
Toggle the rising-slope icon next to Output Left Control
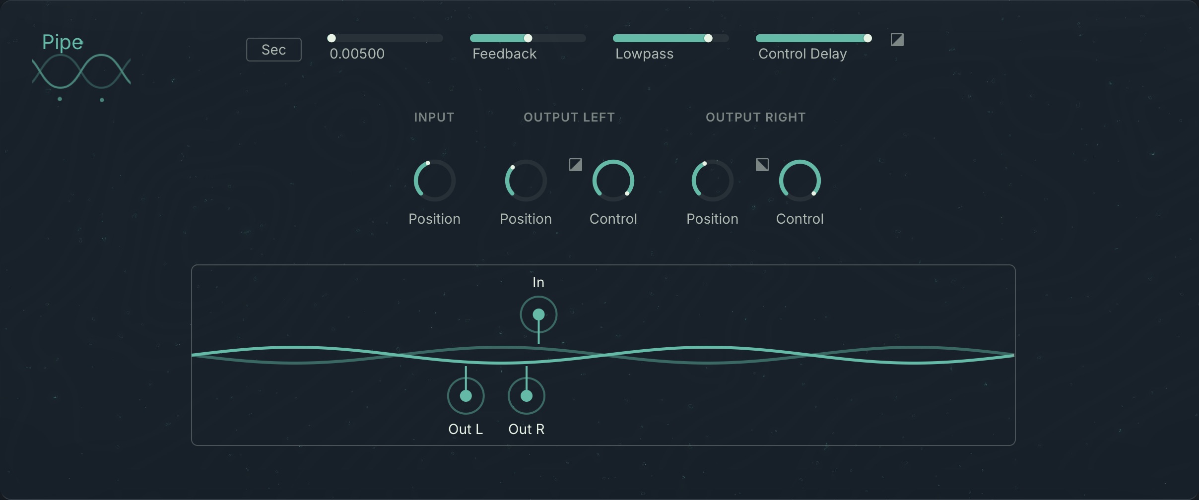[x=576, y=165]
